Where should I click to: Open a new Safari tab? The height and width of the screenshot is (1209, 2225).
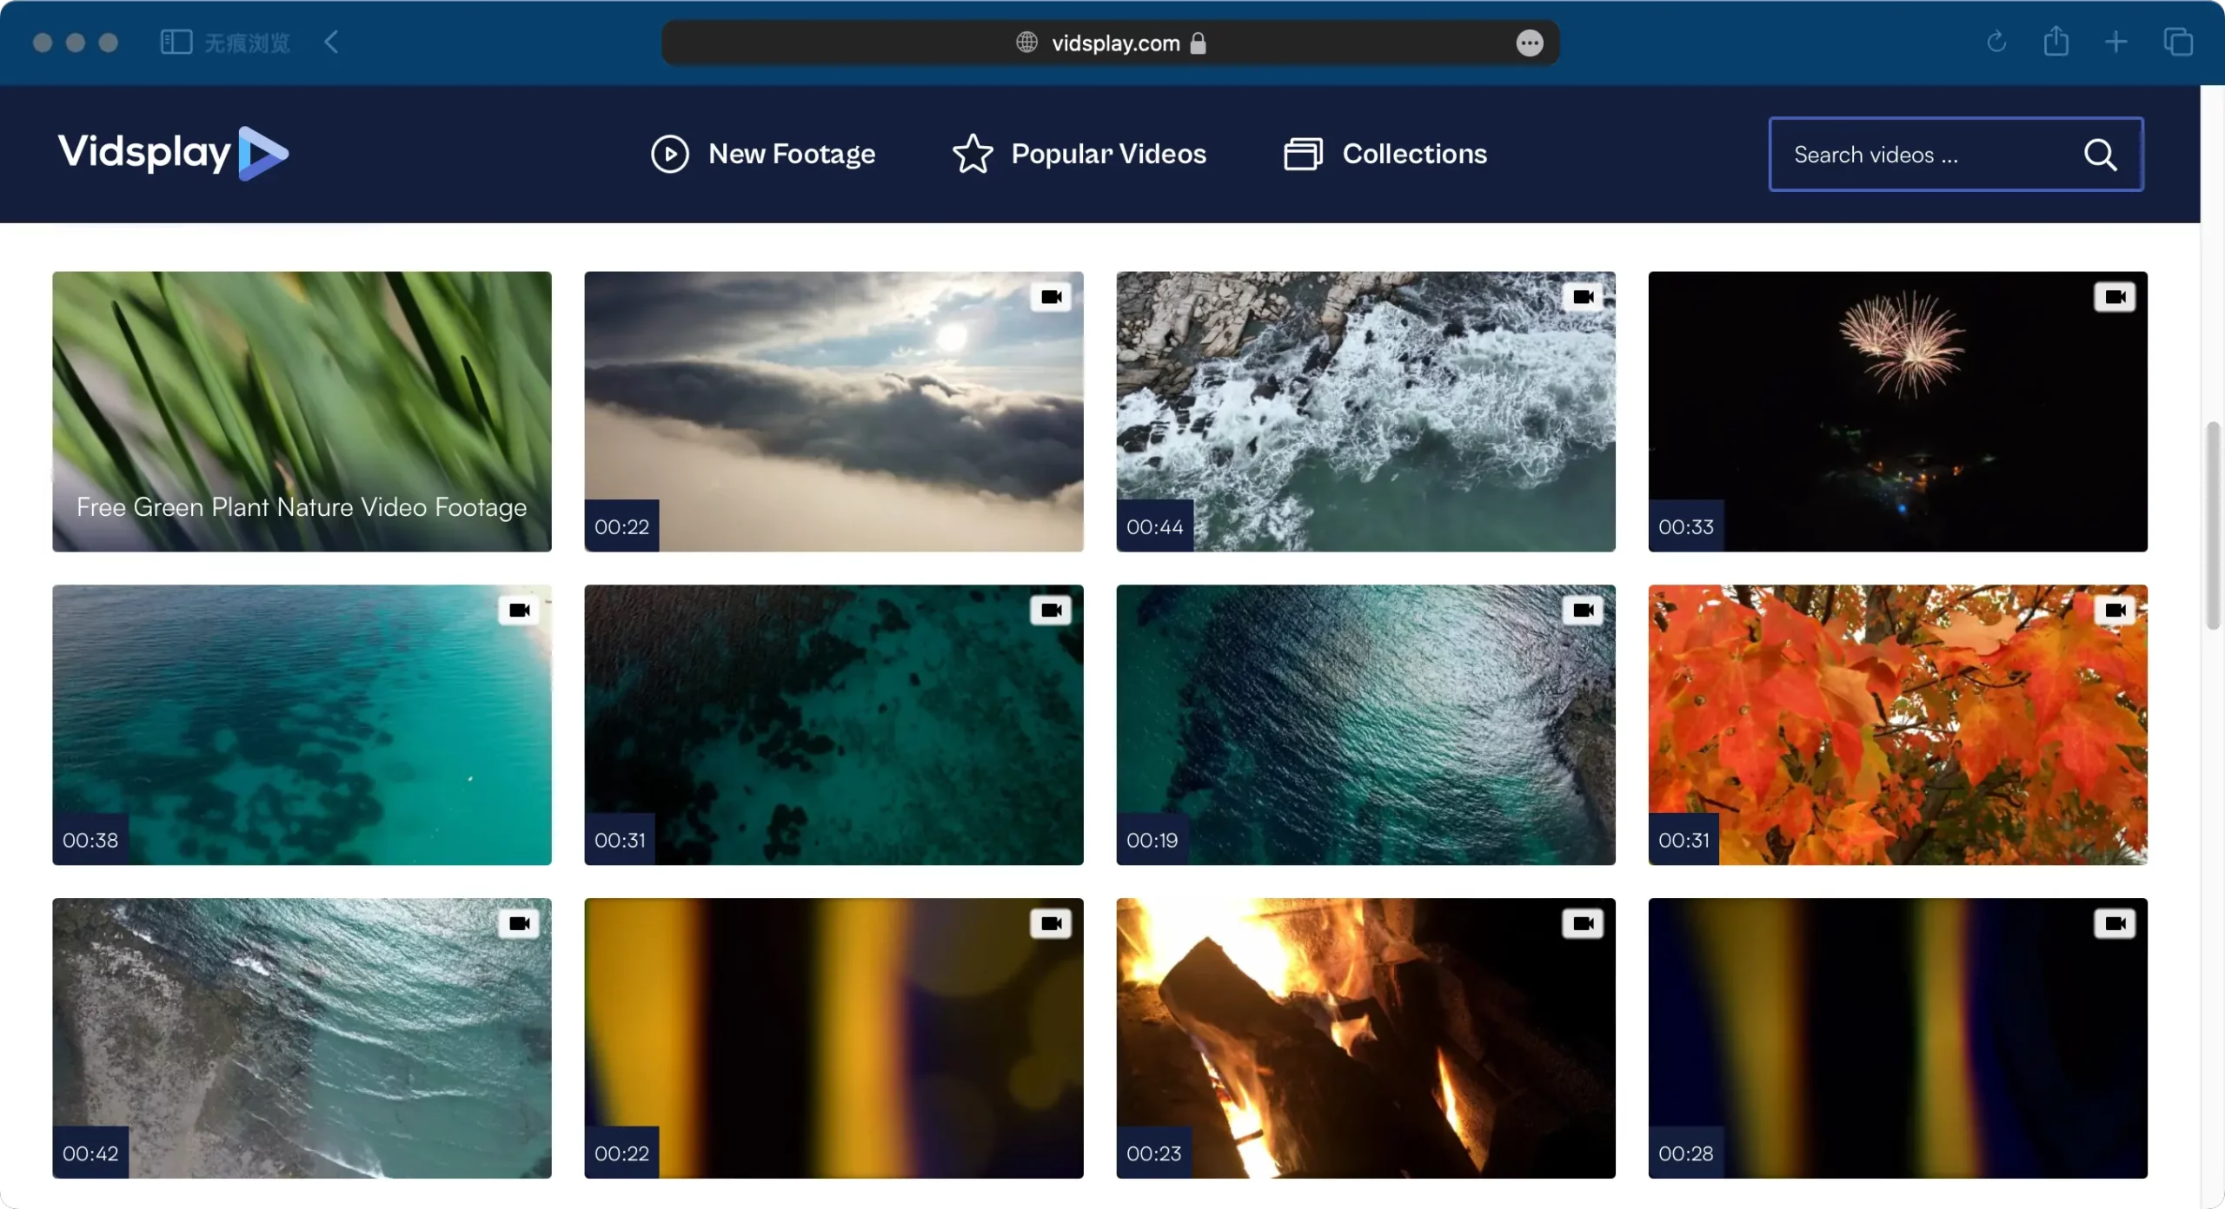pyautogui.click(x=2116, y=42)
